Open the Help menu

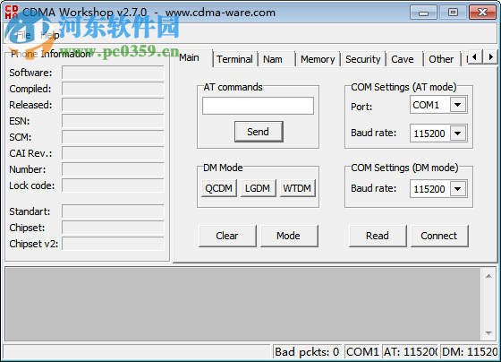[x=50, y=35]
